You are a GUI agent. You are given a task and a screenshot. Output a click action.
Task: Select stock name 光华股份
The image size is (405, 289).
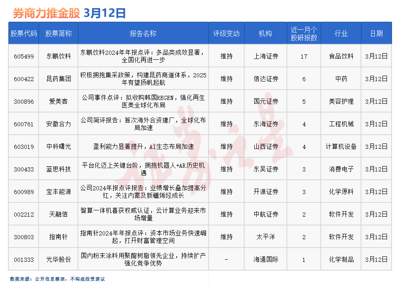(x=58, y=259)
